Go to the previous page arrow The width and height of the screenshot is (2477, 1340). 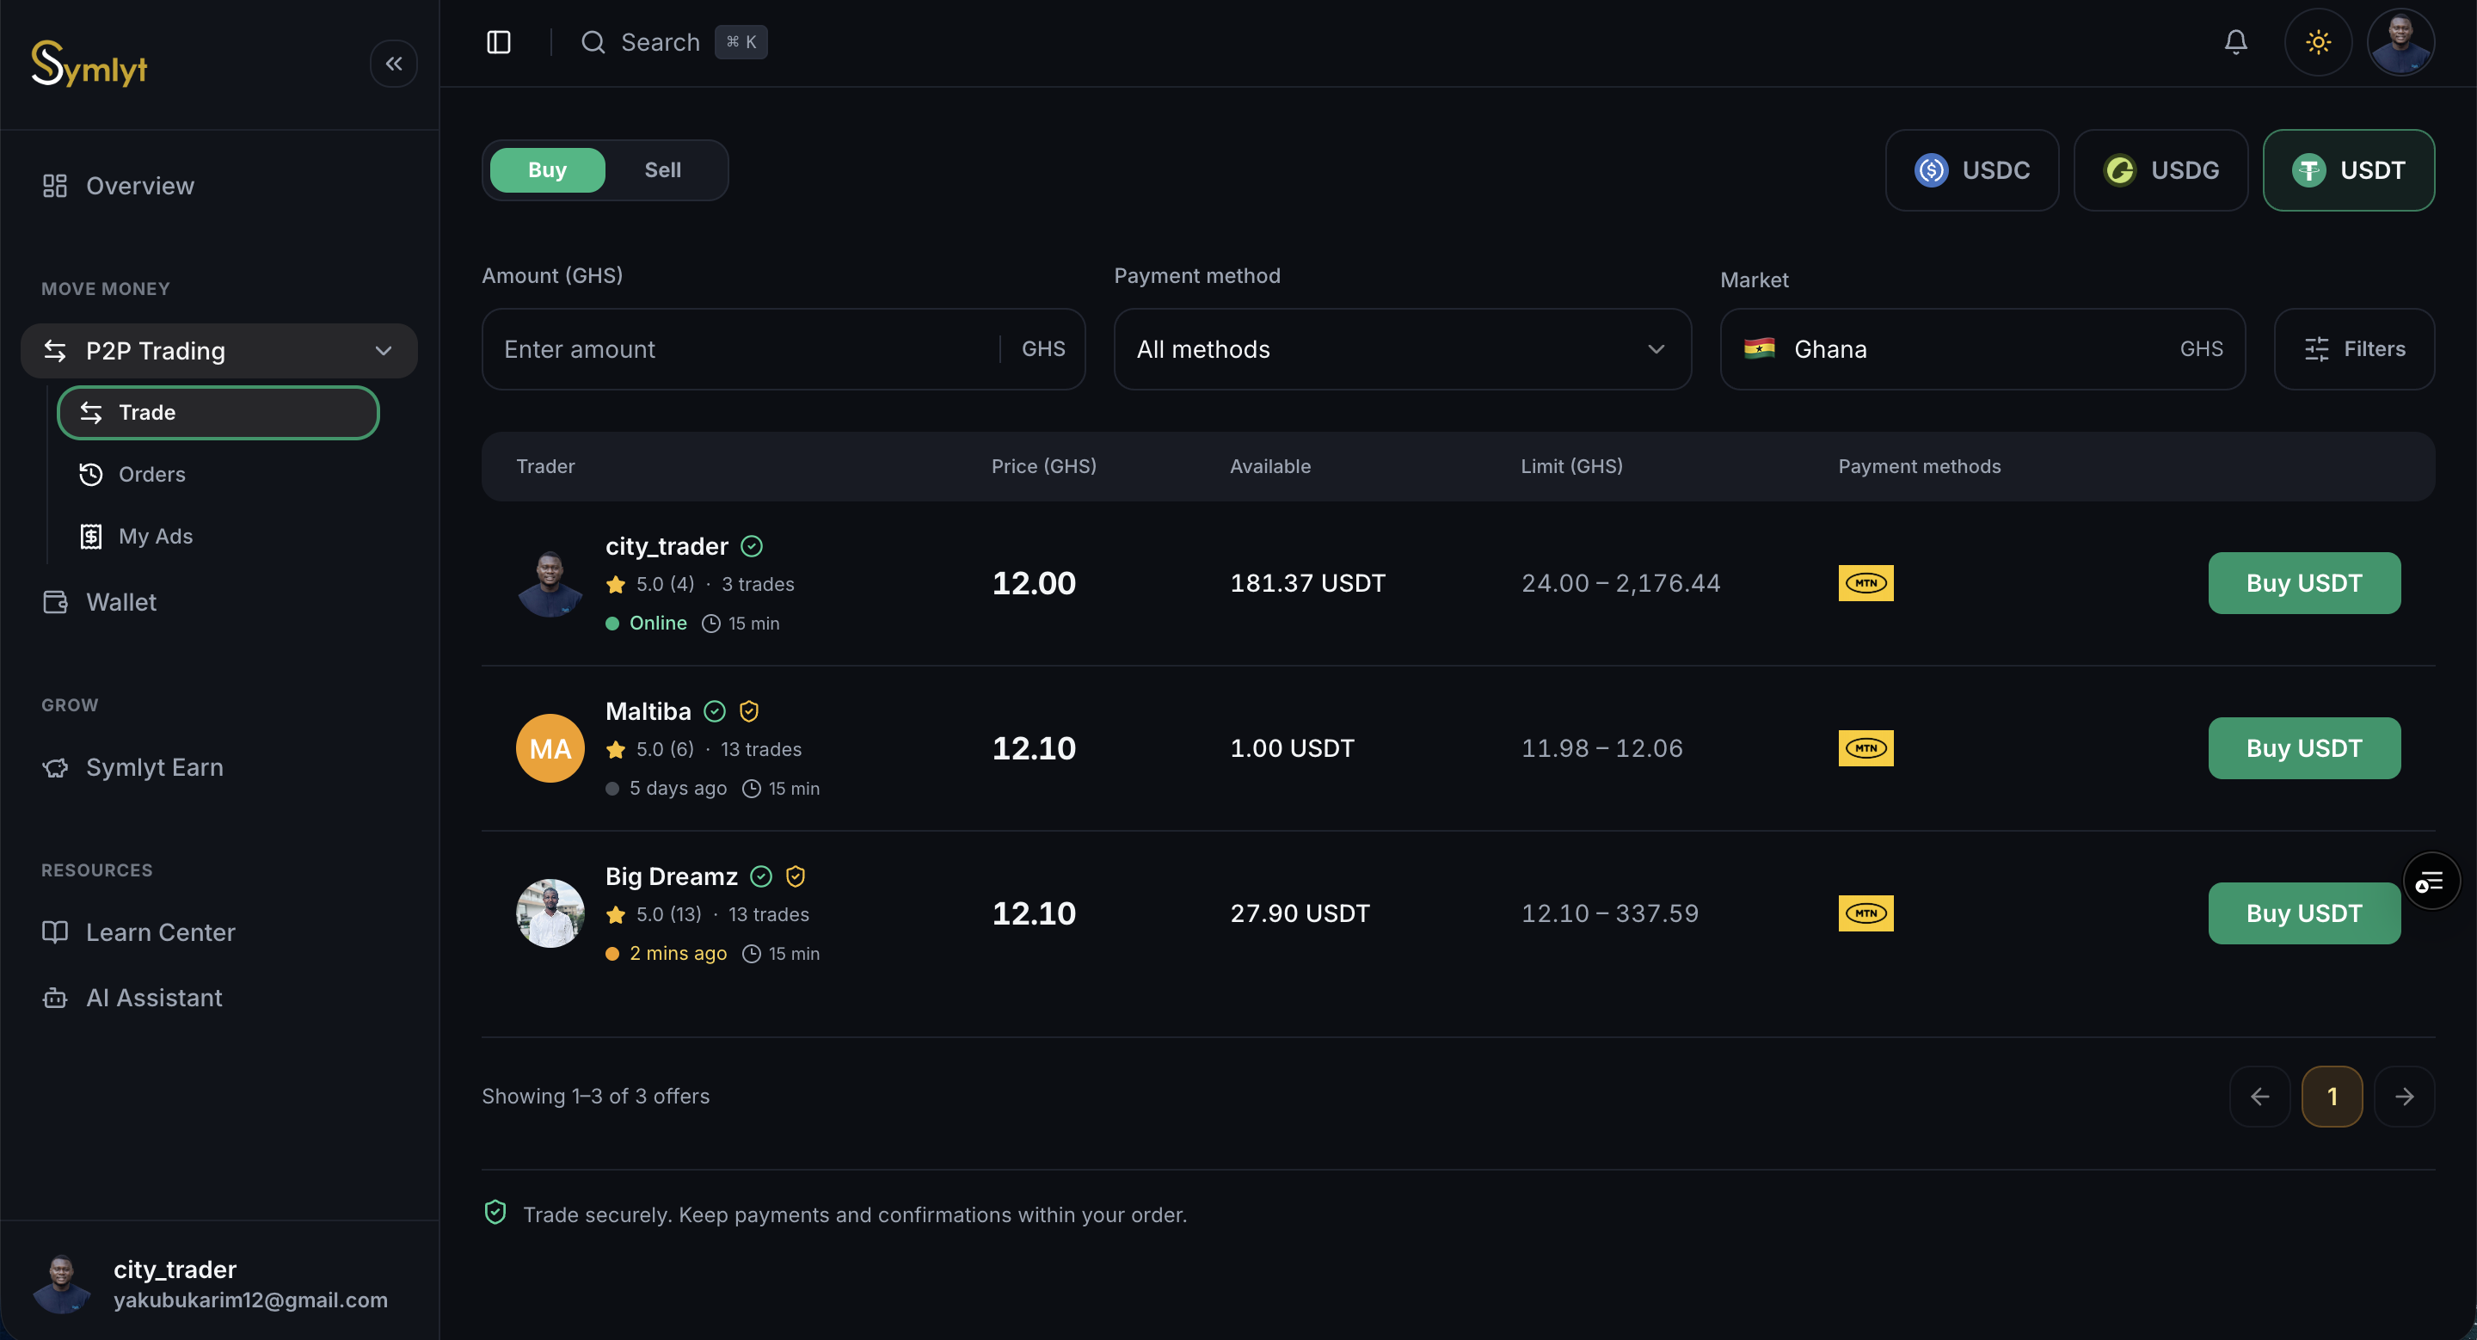(2259, 1097)
